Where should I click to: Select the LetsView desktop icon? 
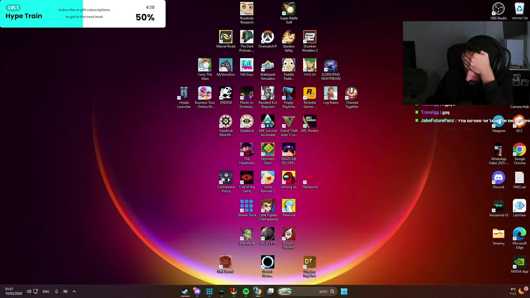[519, 208]
